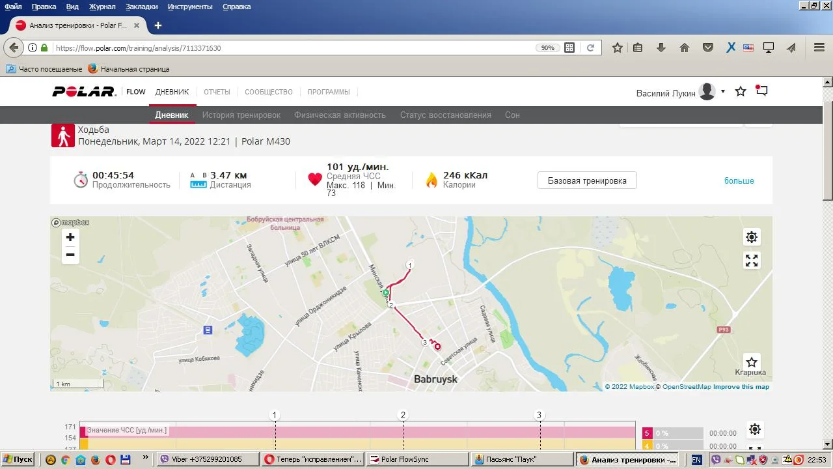Screen dimensions: 833x469
Task: Open the Правка menu
Action: [x=44, y=7]
